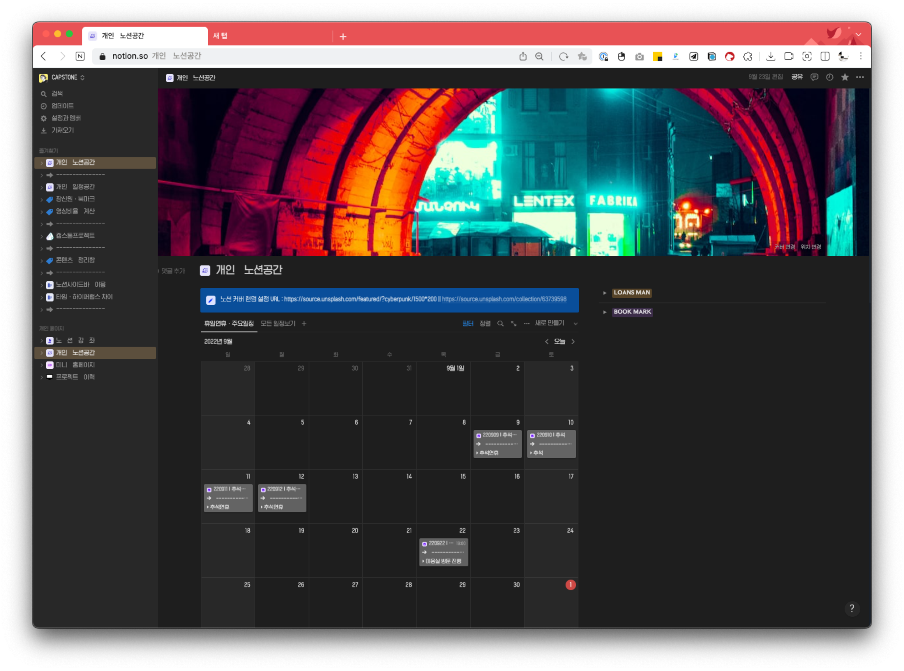Image resolution: width=904 pixels, height=671 pixels.
Task: Expand 캡스톤프로젝트 page in sidebar
Action: pyautogui.click(x=41, y=236)
